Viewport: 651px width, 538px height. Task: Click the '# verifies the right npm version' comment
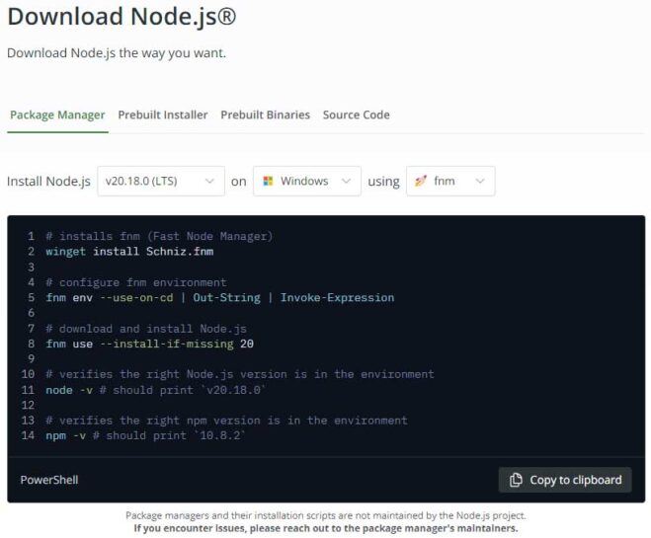(226, 421)
